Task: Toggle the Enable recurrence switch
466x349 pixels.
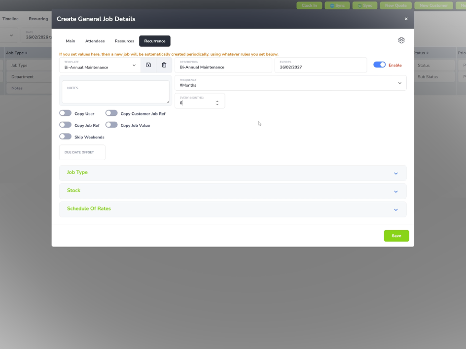Action: tap(380, 65)
